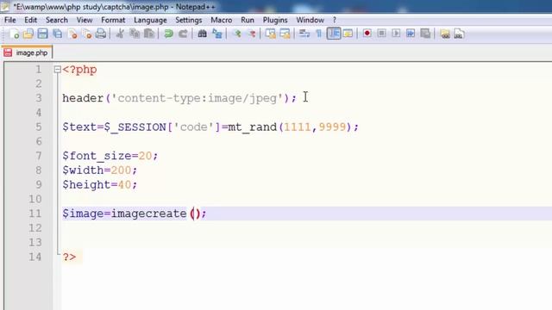This screenshot has width=552, height=310.
Task: Click the Close All toolbar icon
Action: coord(87,34)
